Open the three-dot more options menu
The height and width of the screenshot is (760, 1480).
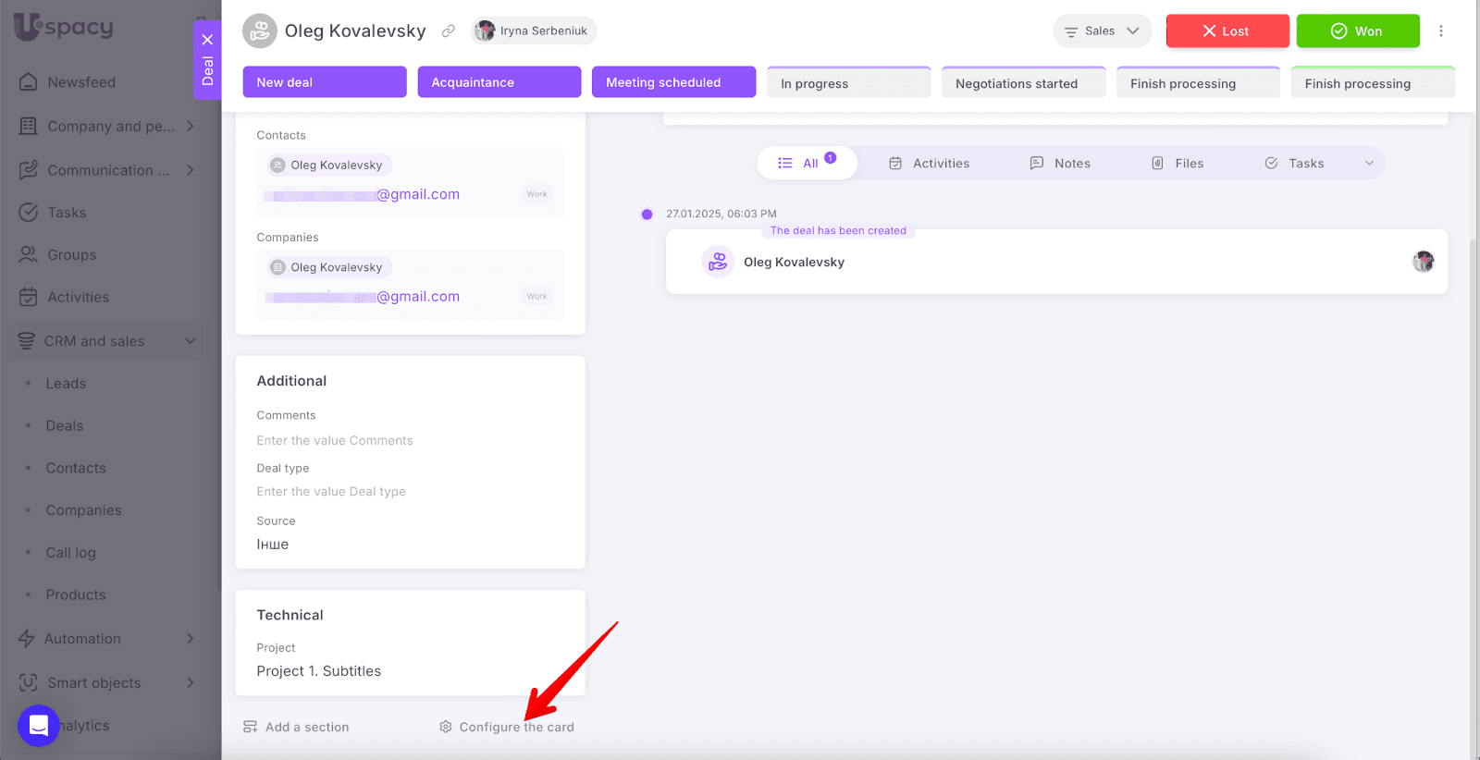[x=1440, y=31]
